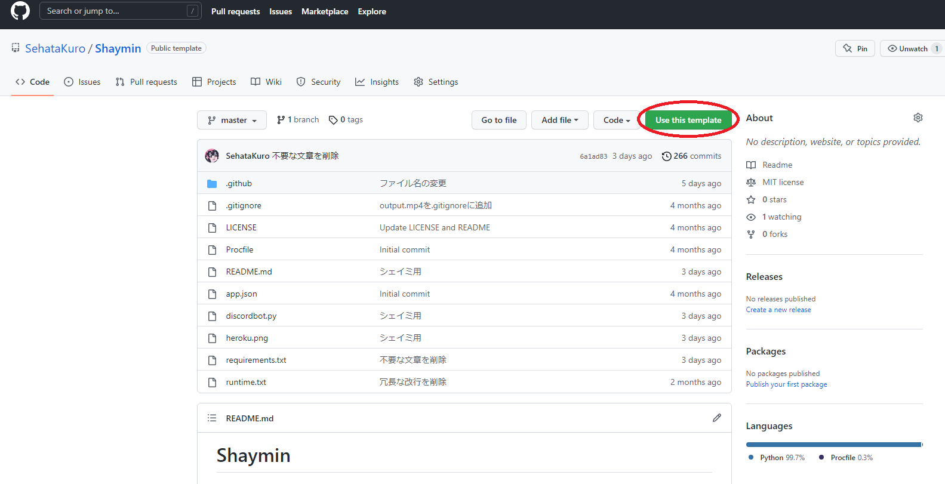This screenshot has width=945, height=484.
Task: Open the .github folder
Action: click(239, 183)
